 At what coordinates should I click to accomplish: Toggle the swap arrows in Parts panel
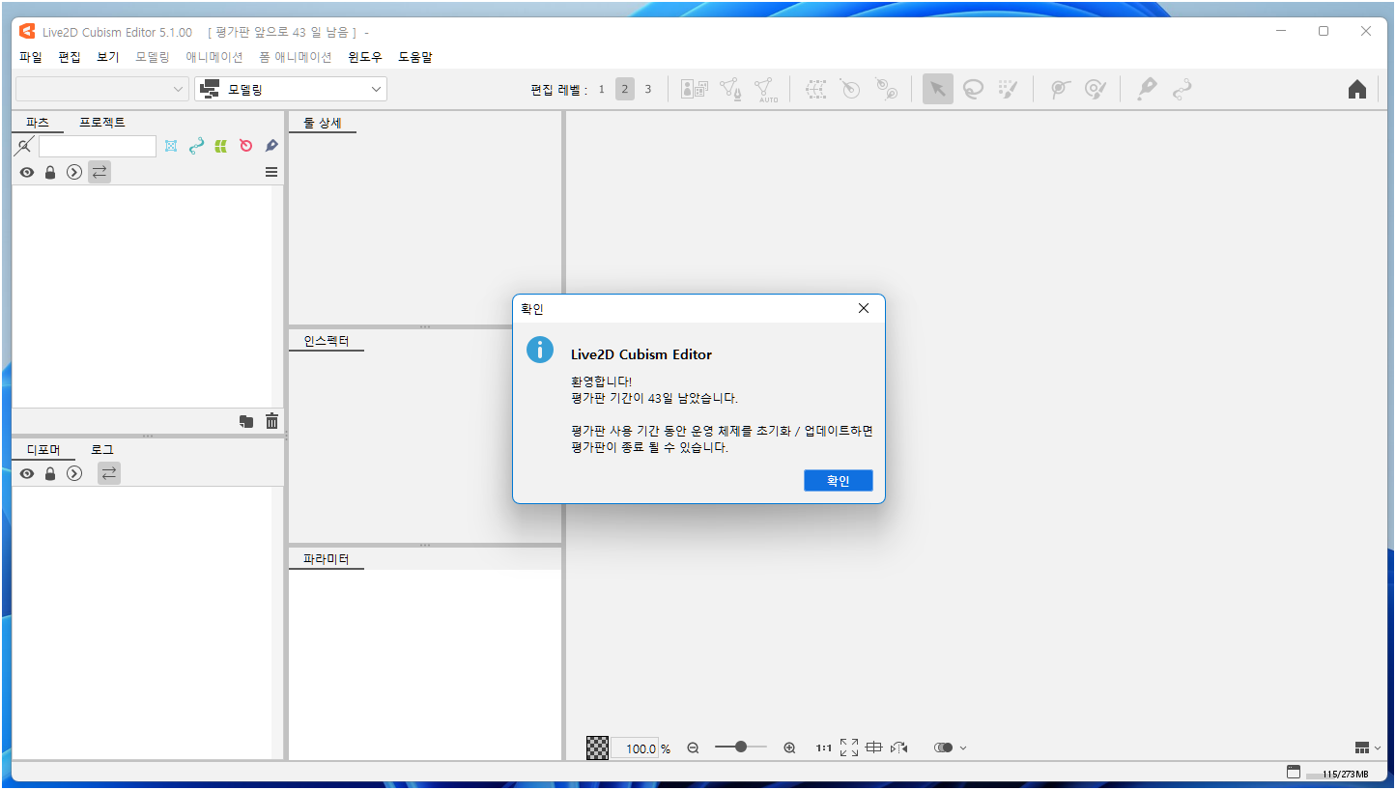tap(100, 172)
